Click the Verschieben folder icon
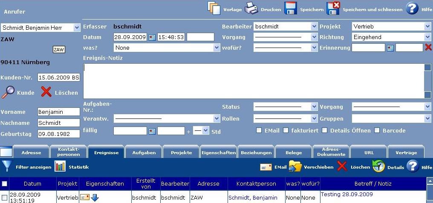This screenshot has width=433, height=203. pos(295,166)
